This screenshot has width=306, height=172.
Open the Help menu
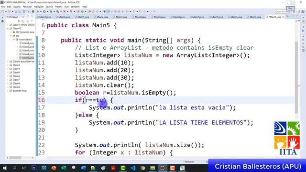84,7
